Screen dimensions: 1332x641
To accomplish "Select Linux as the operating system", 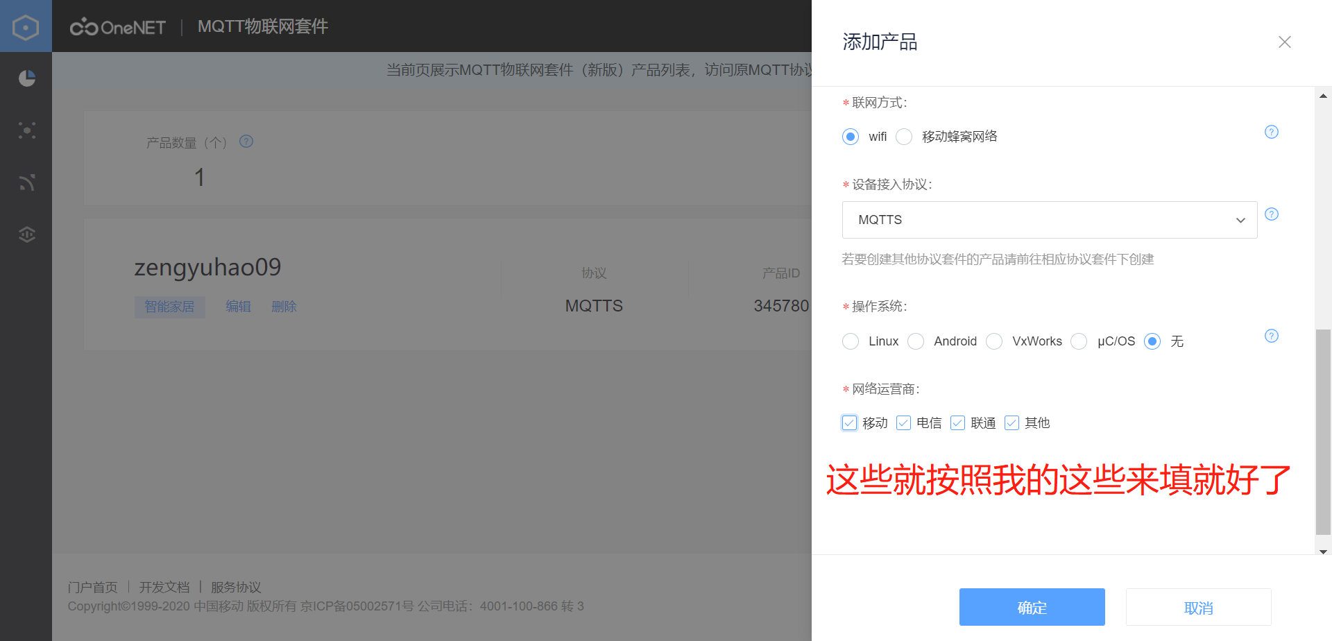I will [x=850, y=341].
